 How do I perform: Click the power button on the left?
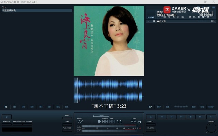pos(6,117)
